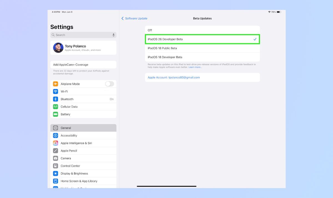The width and height of the screenshot is (333, 198).
Task: Open Display & Brightness settings
Action: 83,174
